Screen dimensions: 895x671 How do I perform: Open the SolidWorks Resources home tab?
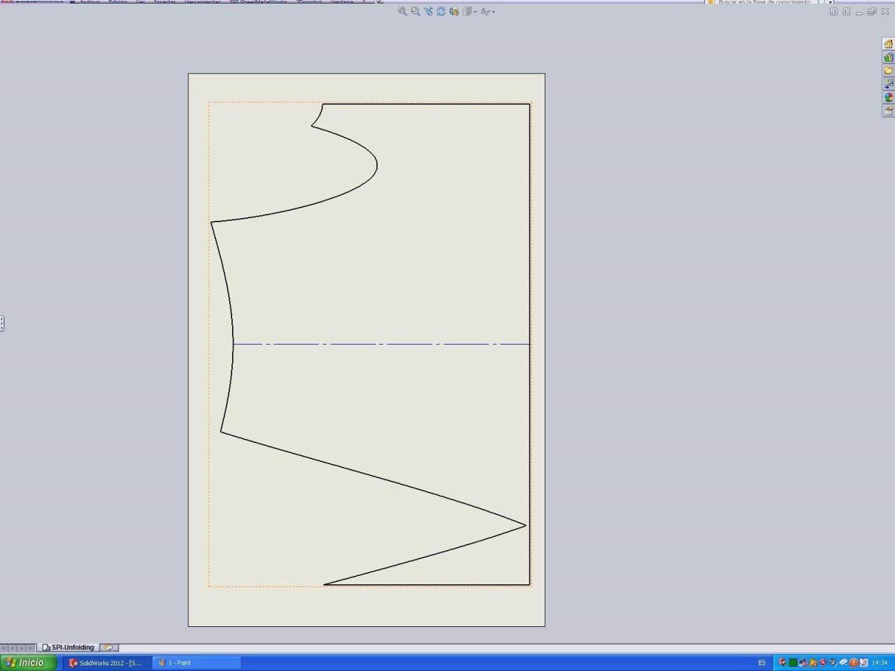coord(888,44)
